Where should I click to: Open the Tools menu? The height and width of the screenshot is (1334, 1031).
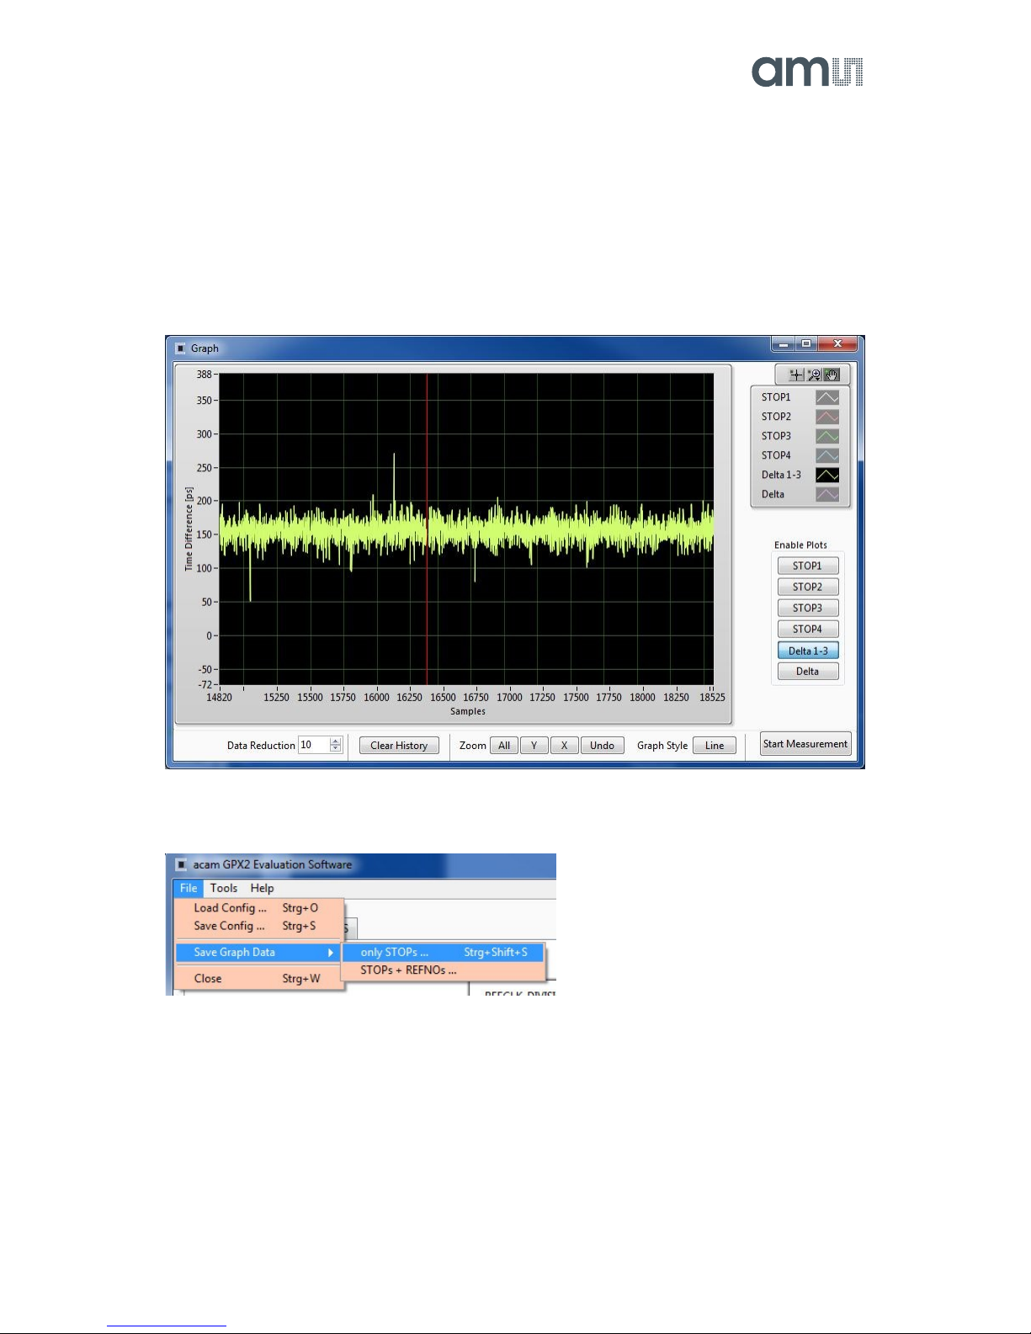click(224, 888)
